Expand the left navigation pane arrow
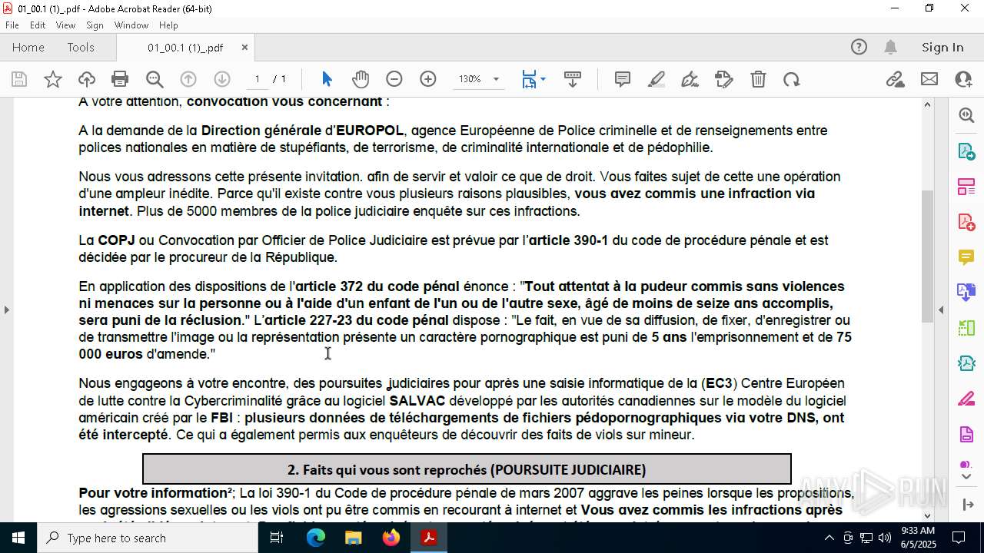 6,310
